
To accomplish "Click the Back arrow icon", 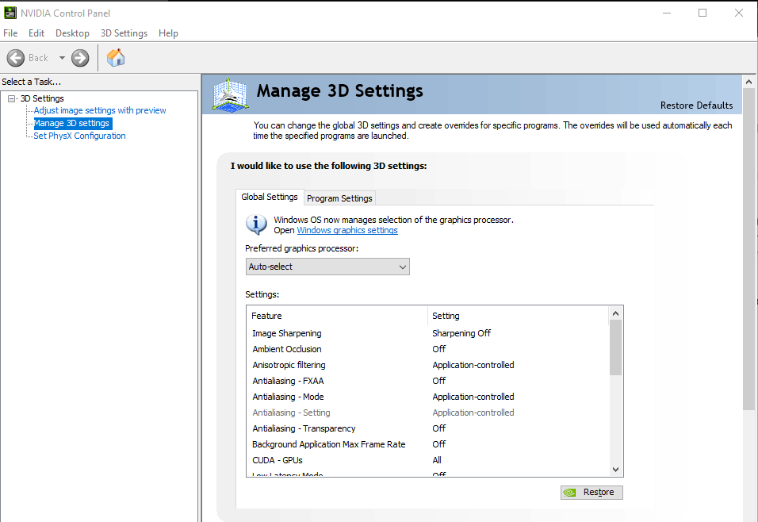I will coord(16,58).
